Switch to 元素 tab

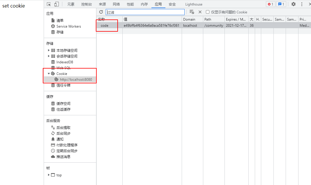point(71,4)
